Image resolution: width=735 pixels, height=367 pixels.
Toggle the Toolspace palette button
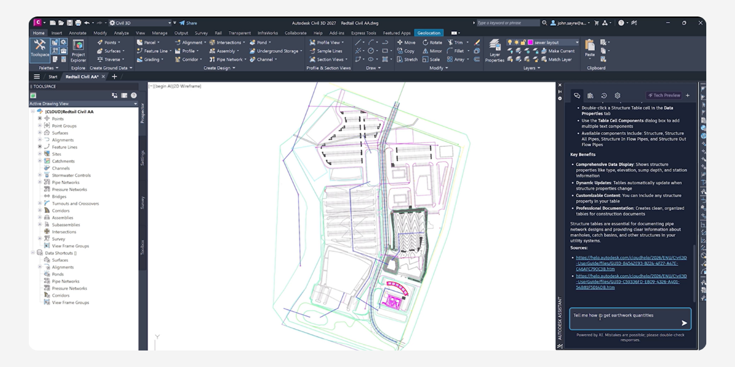point(40,48)
